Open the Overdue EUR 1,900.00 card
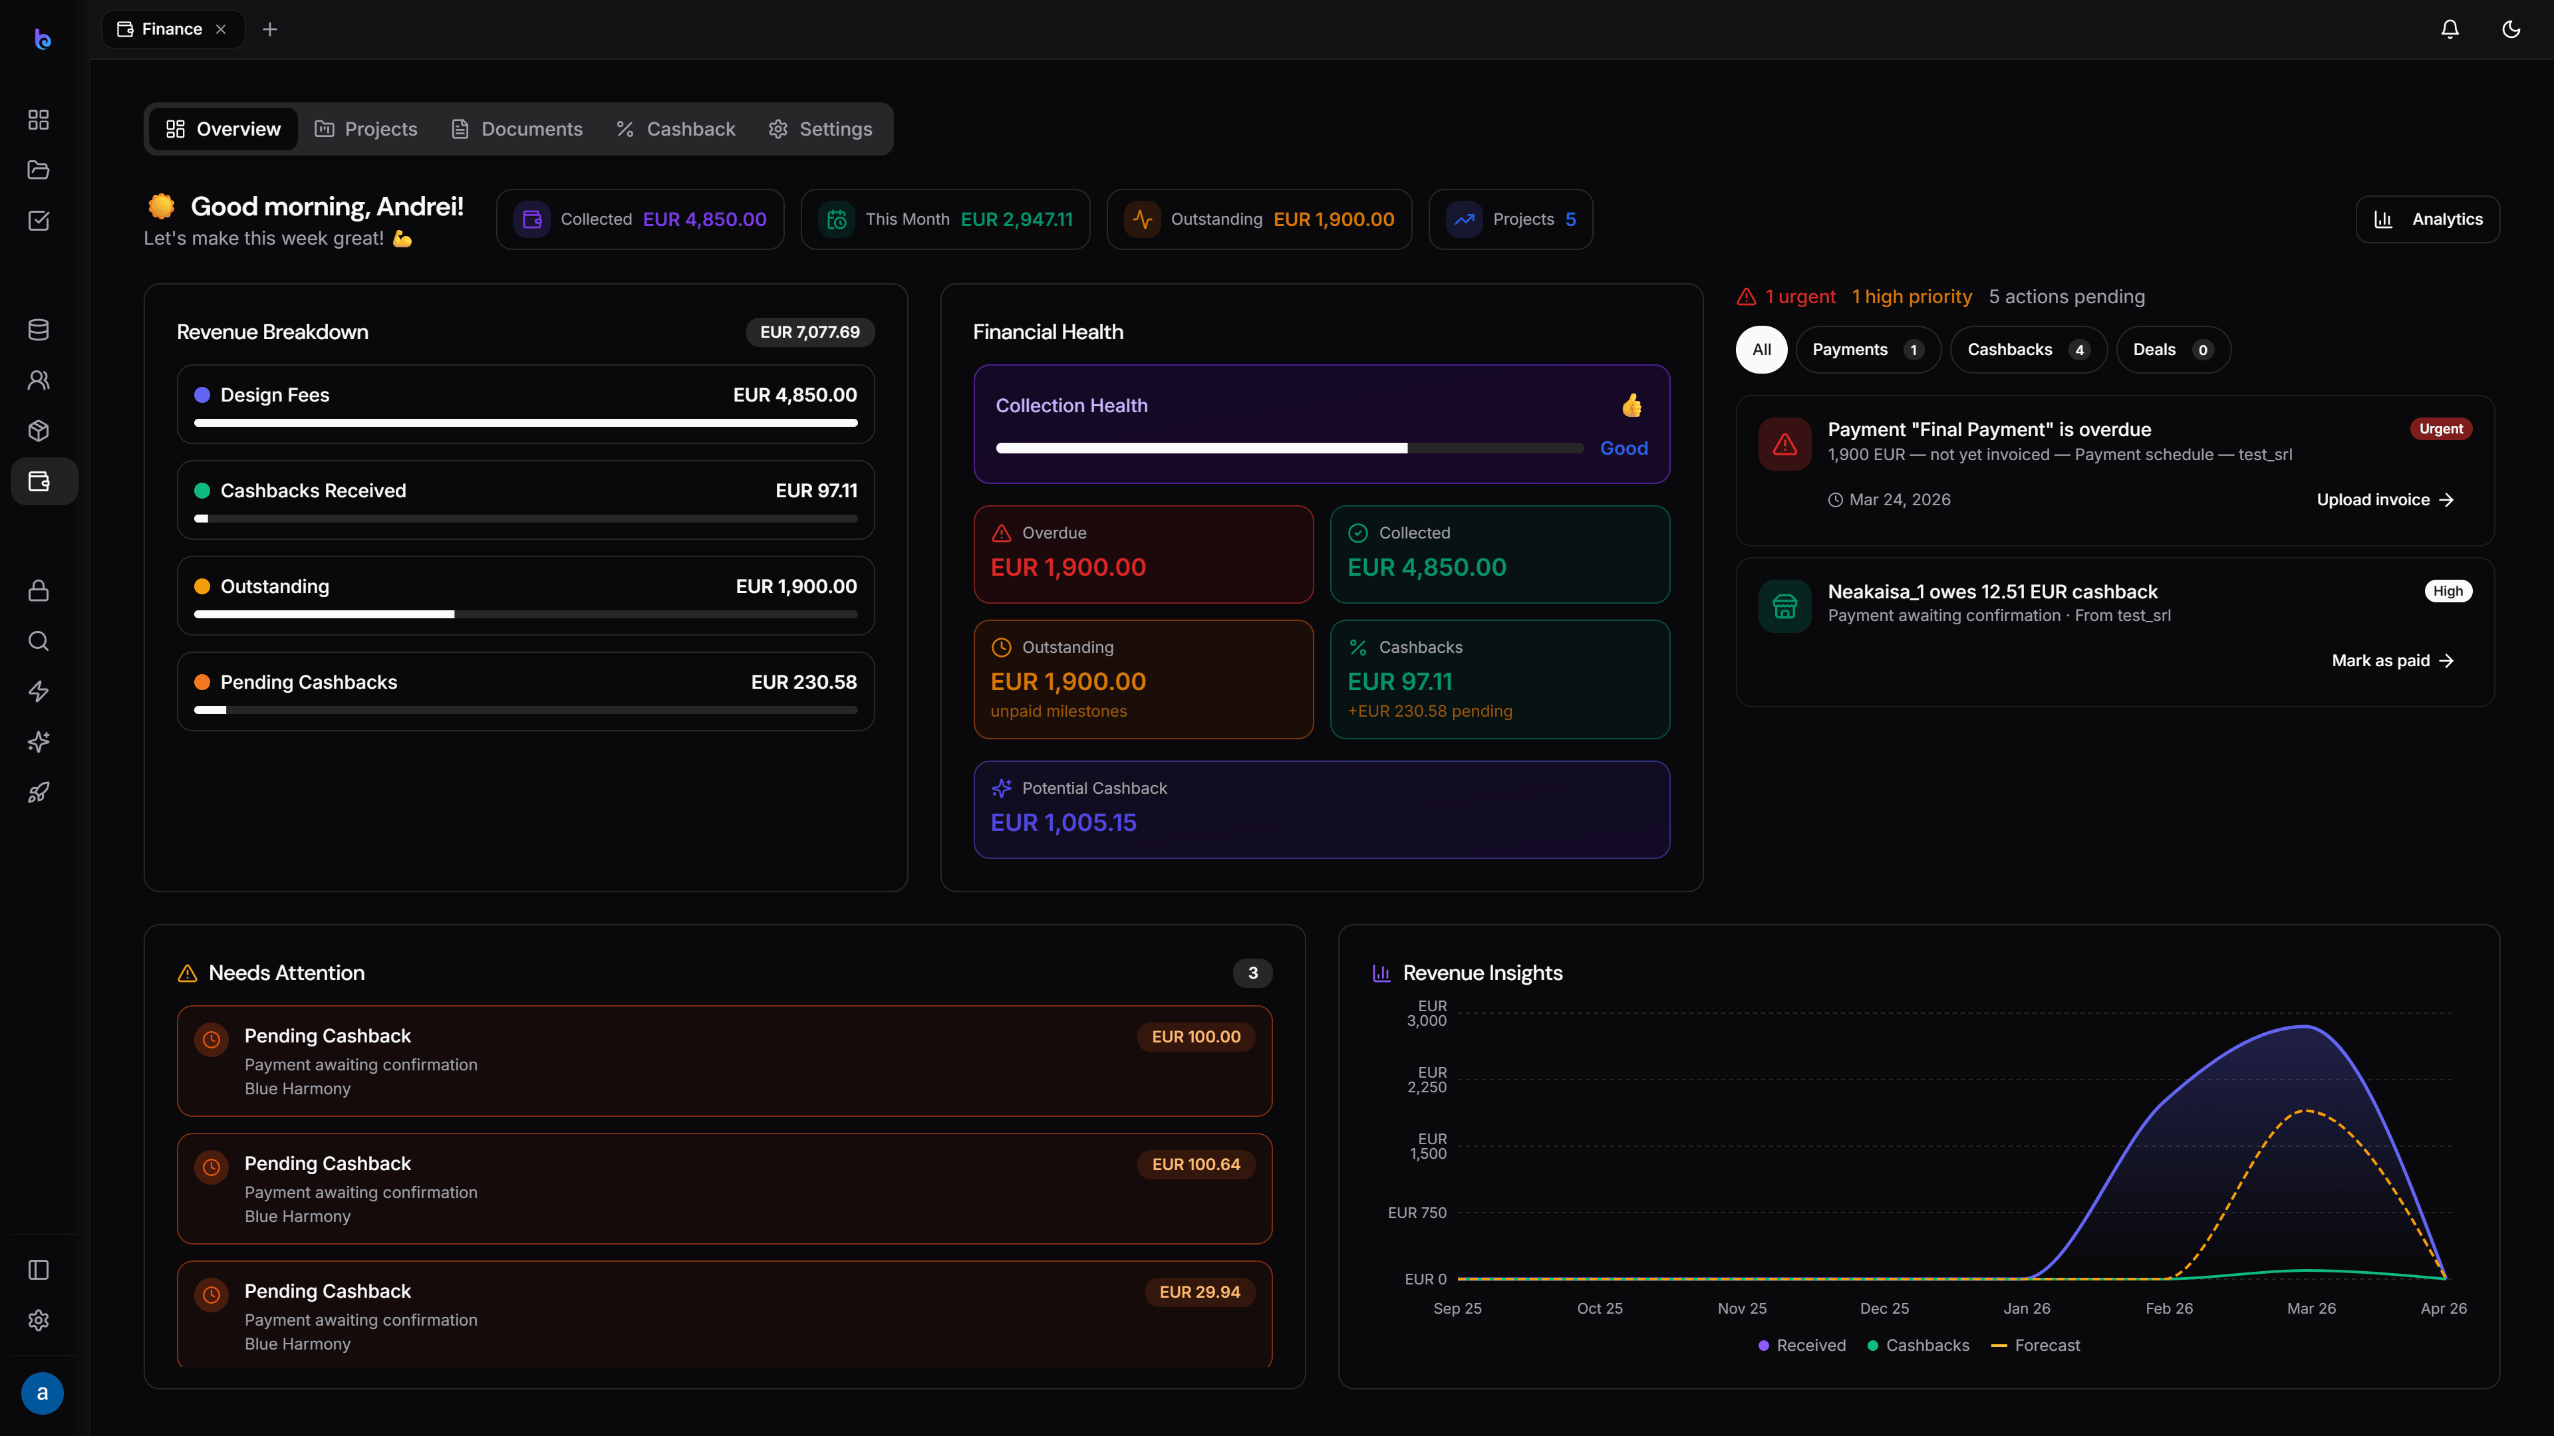Screen dimensions: 2554x1436 pyautogui.click(x=1143, y=554)
